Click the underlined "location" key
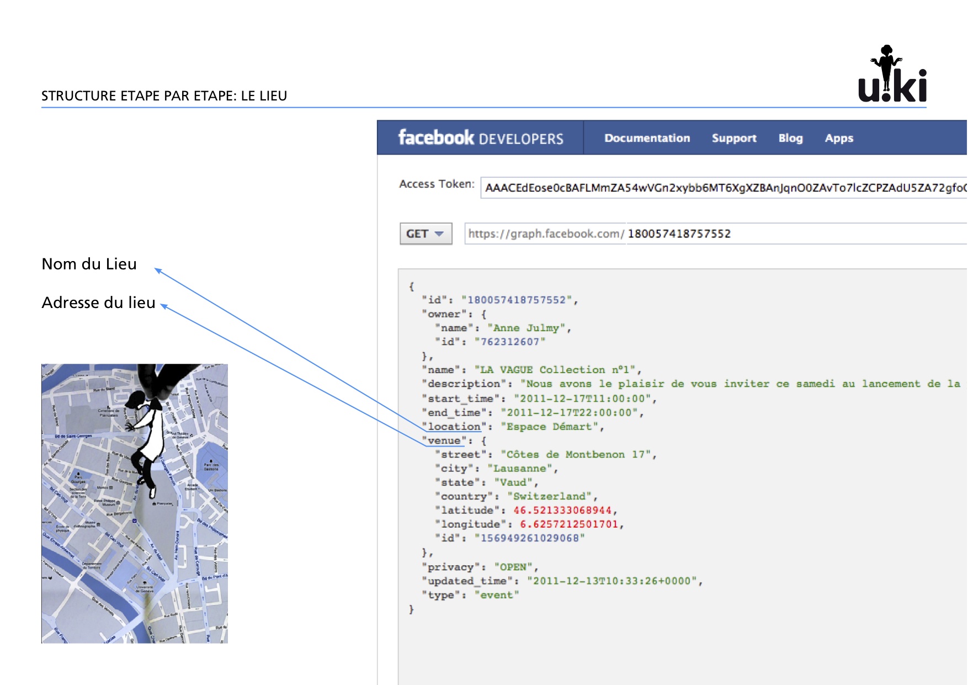The height and width of the screenshot is (685, 968). (454, 426)
